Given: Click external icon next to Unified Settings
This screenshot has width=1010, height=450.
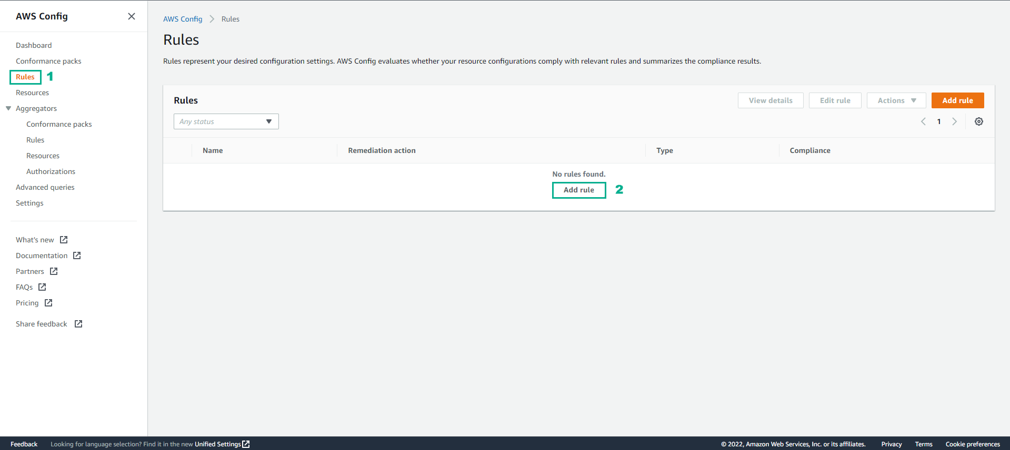Looking at the screenshot, I should [246, 444].
